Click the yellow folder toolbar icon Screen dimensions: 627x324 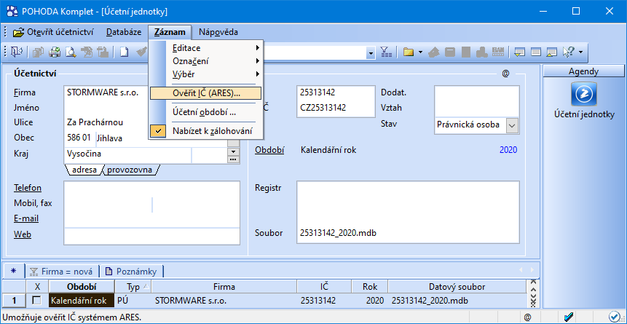[x=408, y=52]
